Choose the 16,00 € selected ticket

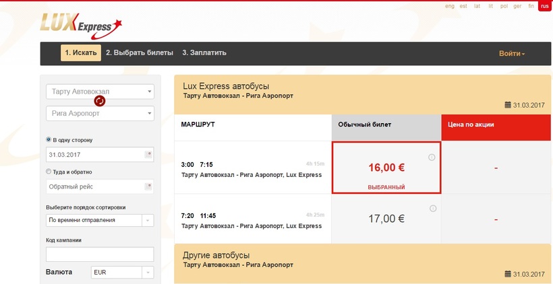(x=386, y=168)
